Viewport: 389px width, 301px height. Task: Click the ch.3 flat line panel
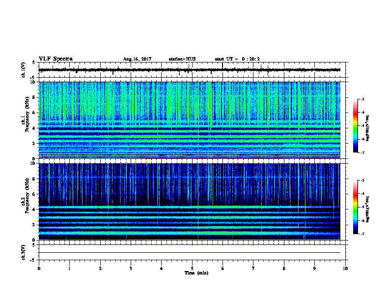tap(193, 252)
